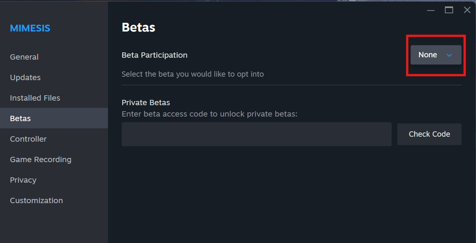Click the 'Select the beta' description text

(x=192, y=74)
